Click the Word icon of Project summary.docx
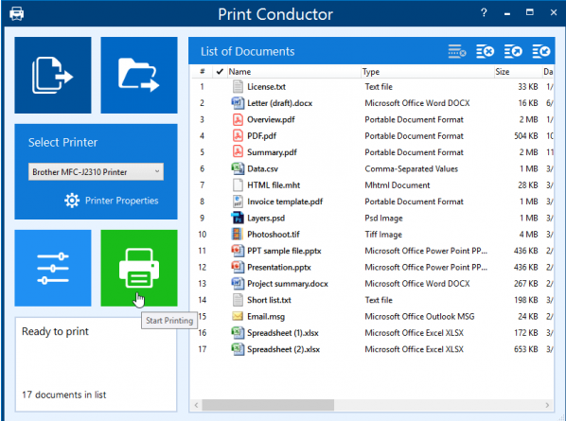Viewport: 566px width, 421px height. tap(238, 284)
